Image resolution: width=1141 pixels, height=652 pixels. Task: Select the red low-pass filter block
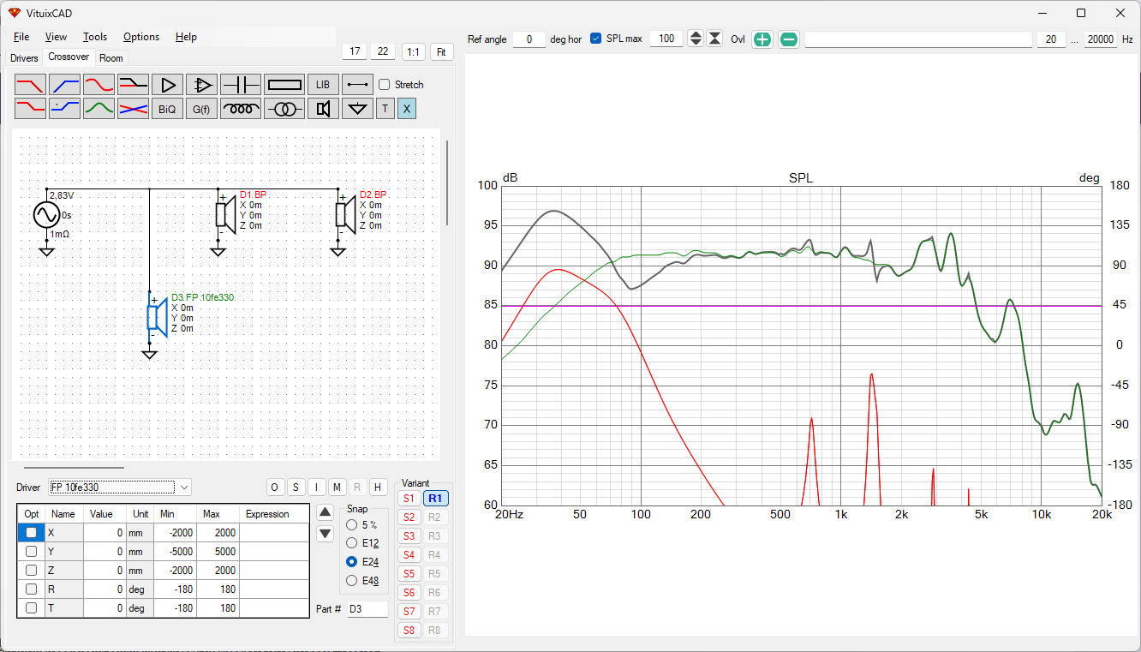tap(31, 85)
